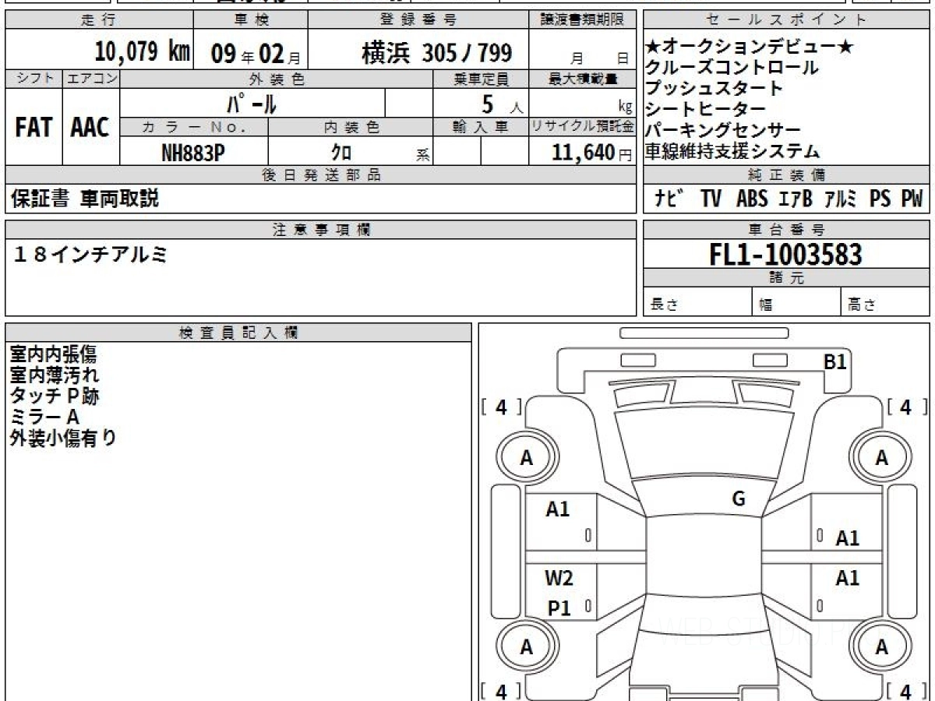The height and width of the screenshot is (701, 935).
Task: Click the B1 damage mark on the diagram
Action: pos(835,362)
